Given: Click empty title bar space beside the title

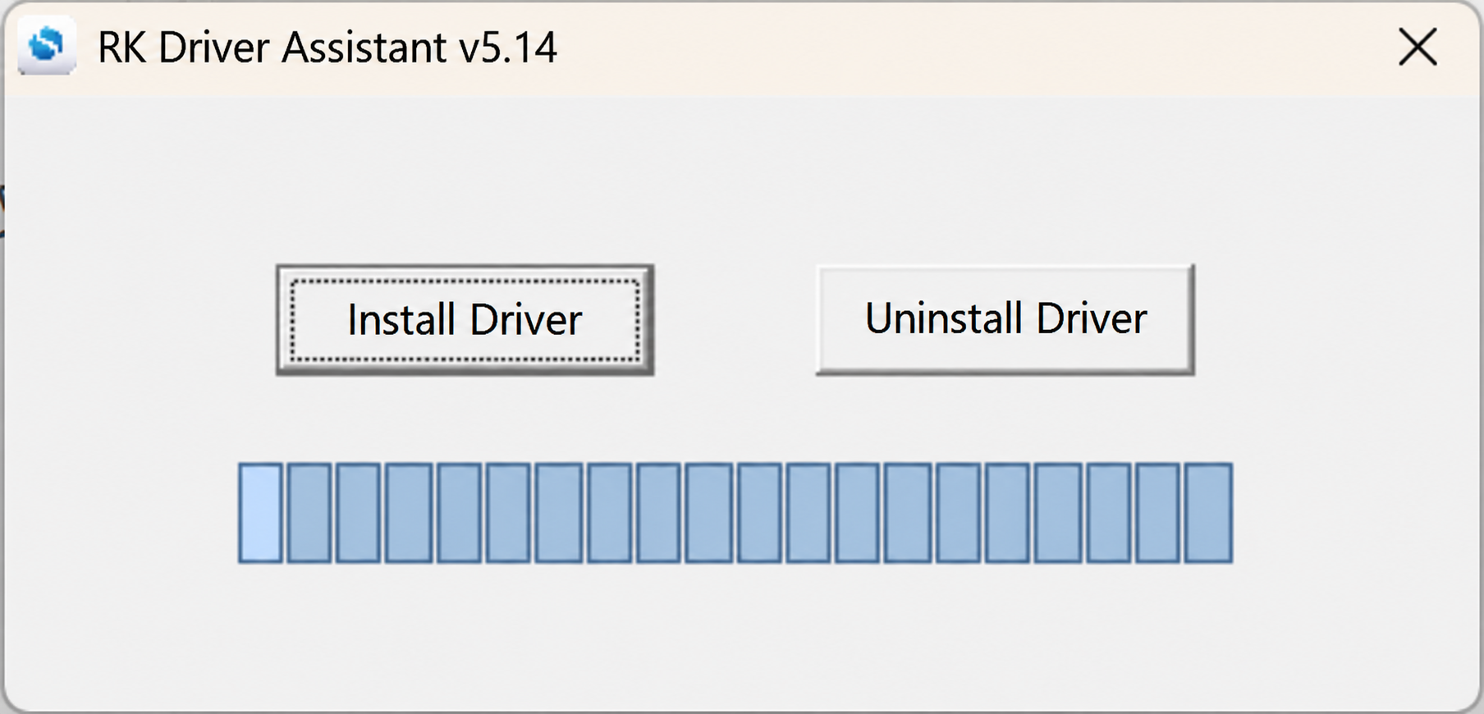Looking at the screenshot, I should 969,47.
